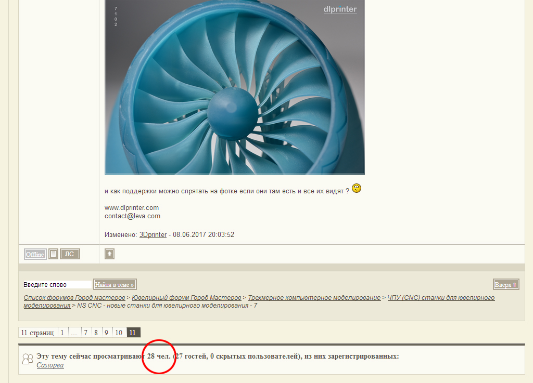Image resolution: width=533 pixels, height=383 pixels.
Task: Go to page 1 of the topic
Action: (x=62, y=333)
